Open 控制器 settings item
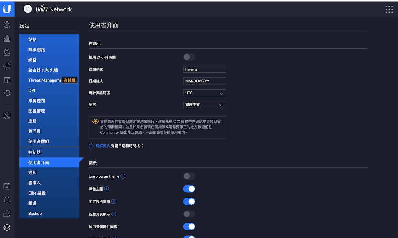The image size is (398, 238). [x=49, y=152]
